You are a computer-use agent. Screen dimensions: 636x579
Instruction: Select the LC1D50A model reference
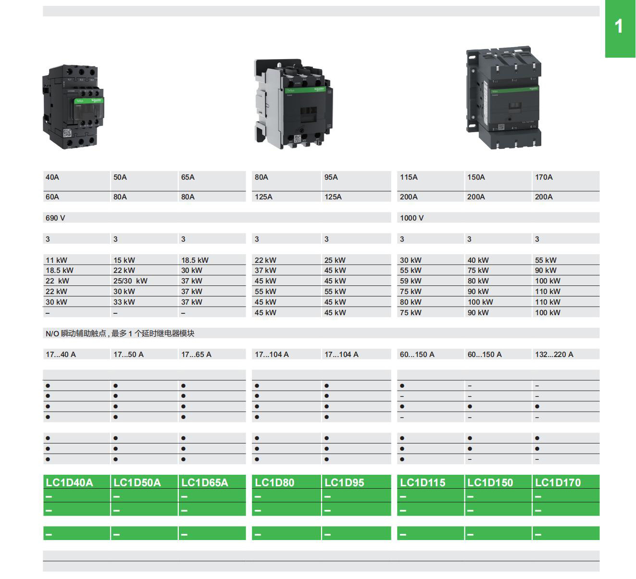(137, 482)
